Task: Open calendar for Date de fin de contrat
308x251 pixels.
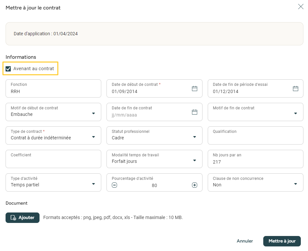Action: coord(194,112)
